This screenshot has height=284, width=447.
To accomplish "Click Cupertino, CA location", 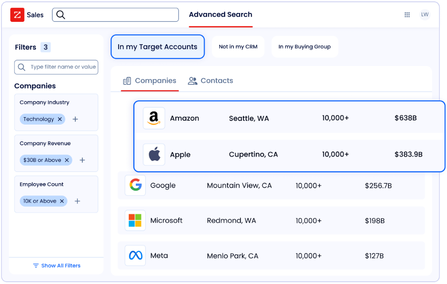I will coord(253,155).
